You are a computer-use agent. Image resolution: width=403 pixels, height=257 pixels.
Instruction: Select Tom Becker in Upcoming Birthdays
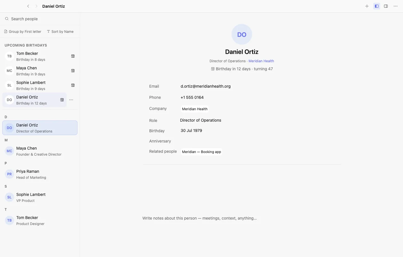point(40,56)
